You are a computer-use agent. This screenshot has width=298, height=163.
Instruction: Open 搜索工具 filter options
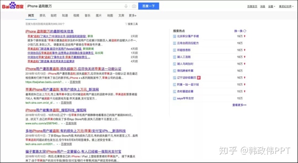click(x=131, y=24)
